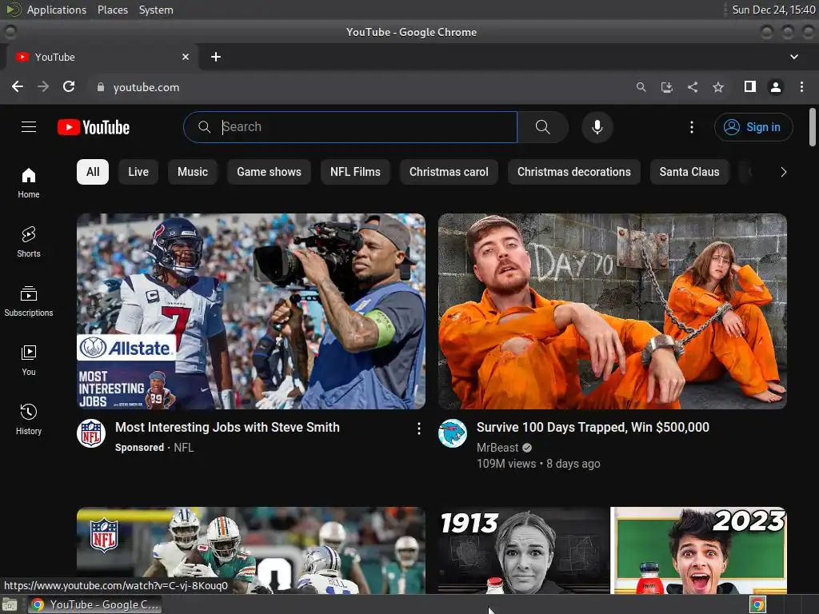This screenshot has width=819, height=614.
Task: Click the Sponsored label under the NFL video
Action: click(x=139, y=448)
